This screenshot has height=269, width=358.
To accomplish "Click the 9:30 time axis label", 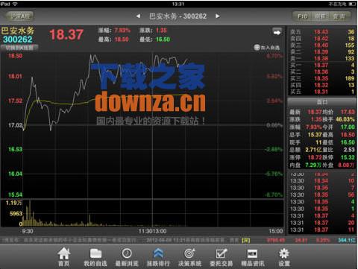I will click(28, 231).
